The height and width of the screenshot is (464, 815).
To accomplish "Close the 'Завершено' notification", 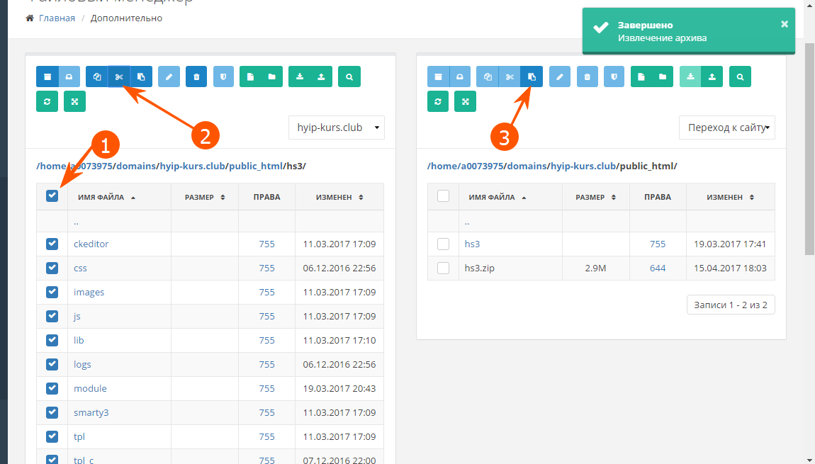I will [785, 24].
